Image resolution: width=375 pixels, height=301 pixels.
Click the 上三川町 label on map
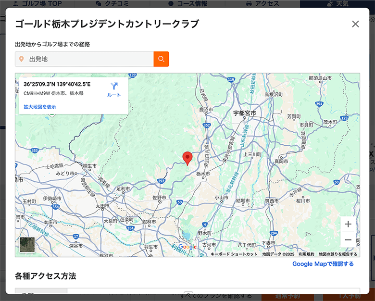252,154
